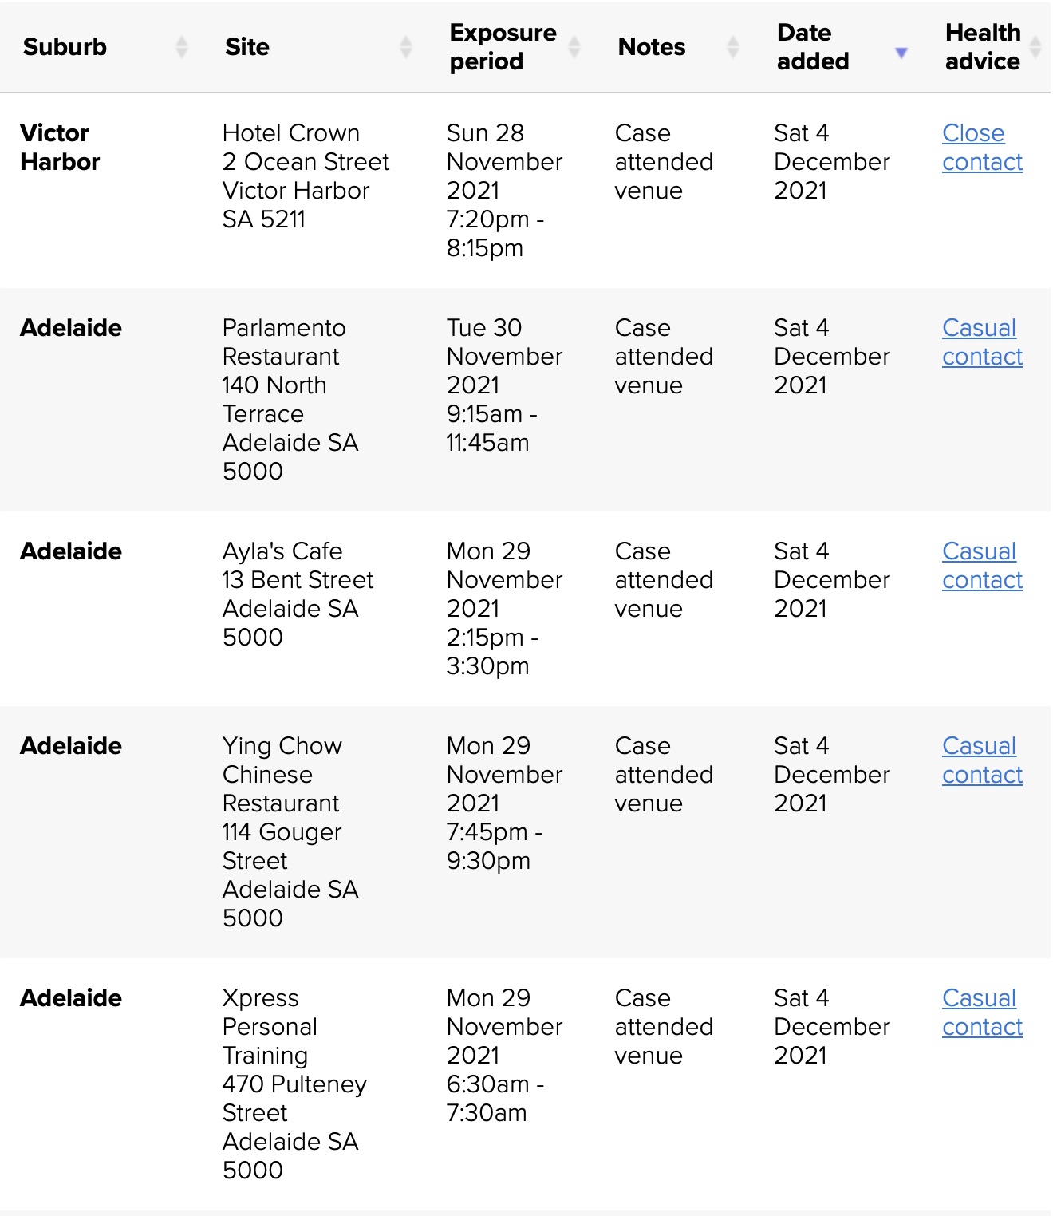This screenshot has width=1053, height=1216.
Task: Select the Parlamento Restaurant site address
Action: coord(290,399)
